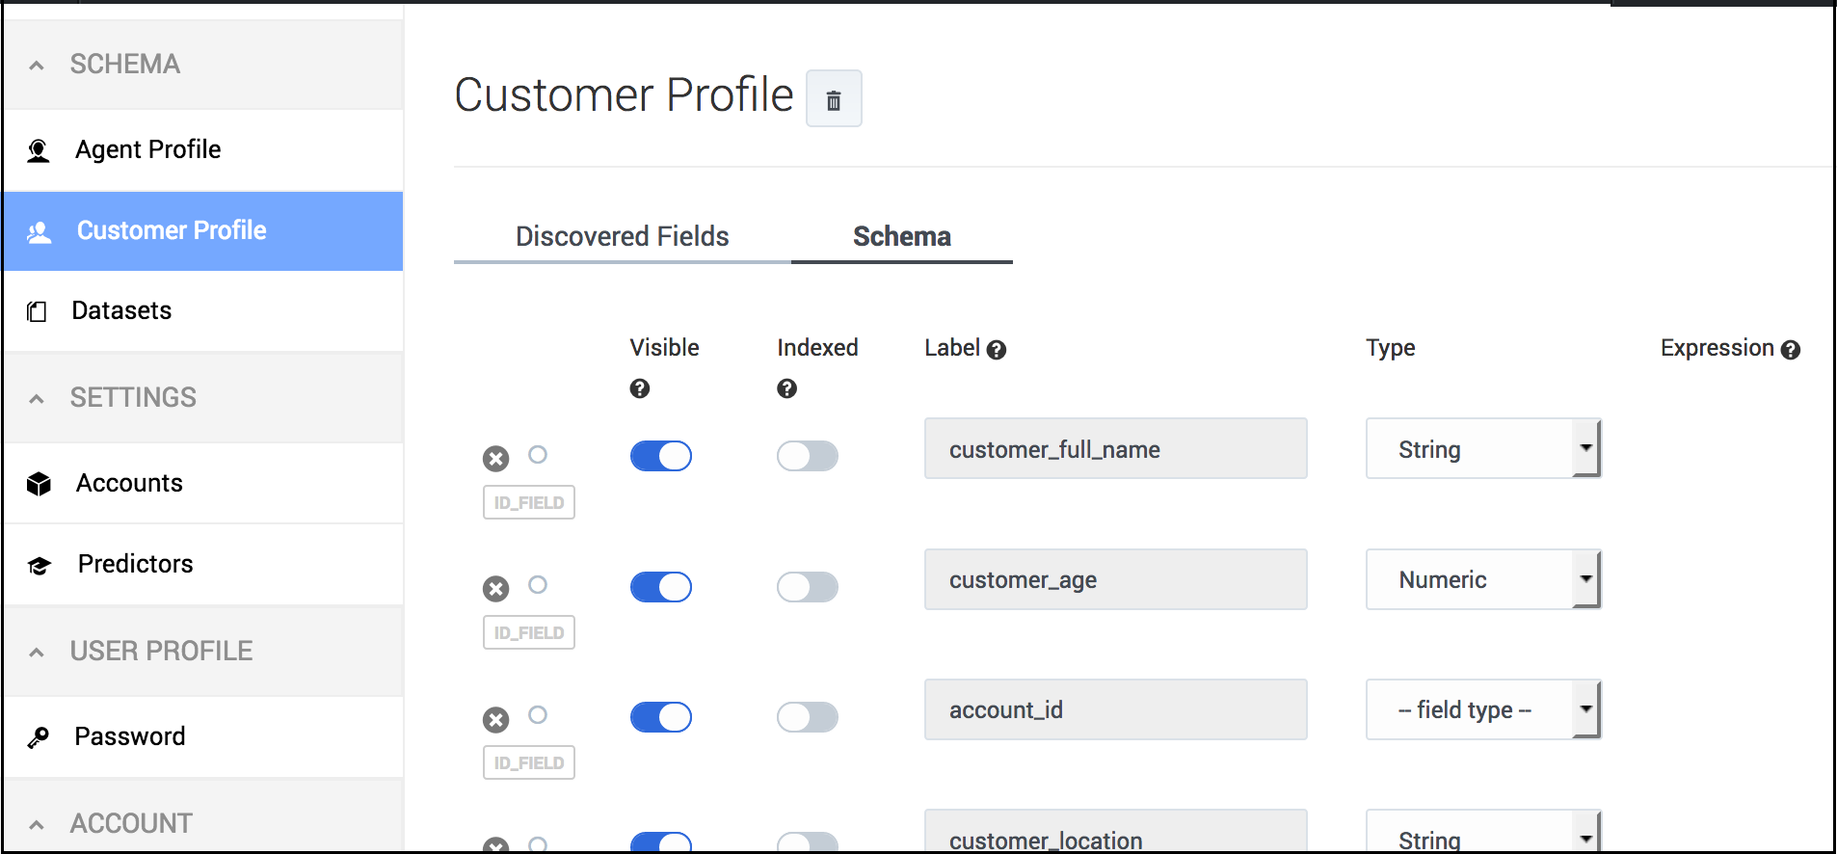Image resolution: width=1837 pixels, height=854 pixels.
Task: Show the Expression help tooltip icon
Action: pyautogui.click(x=1791, y=350)
